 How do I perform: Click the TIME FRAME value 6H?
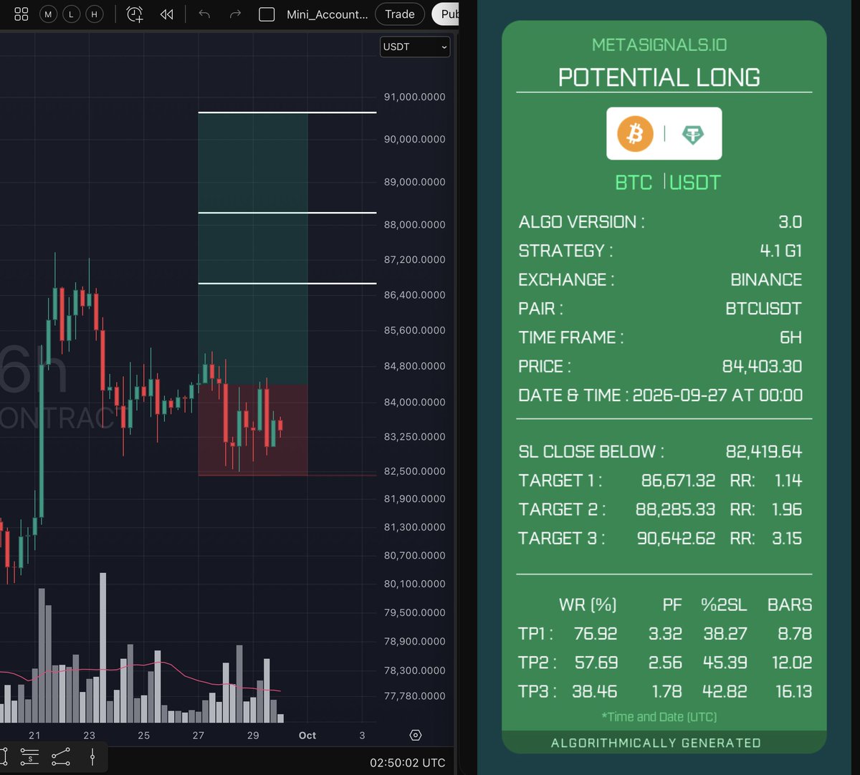(790, 337)
